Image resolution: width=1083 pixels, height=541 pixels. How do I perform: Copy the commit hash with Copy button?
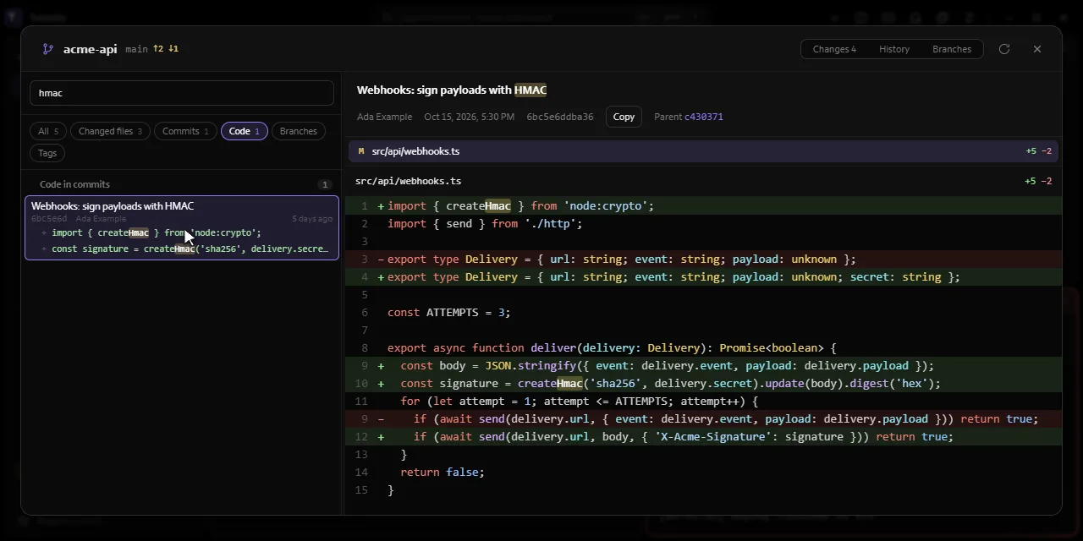pos(624,117)
